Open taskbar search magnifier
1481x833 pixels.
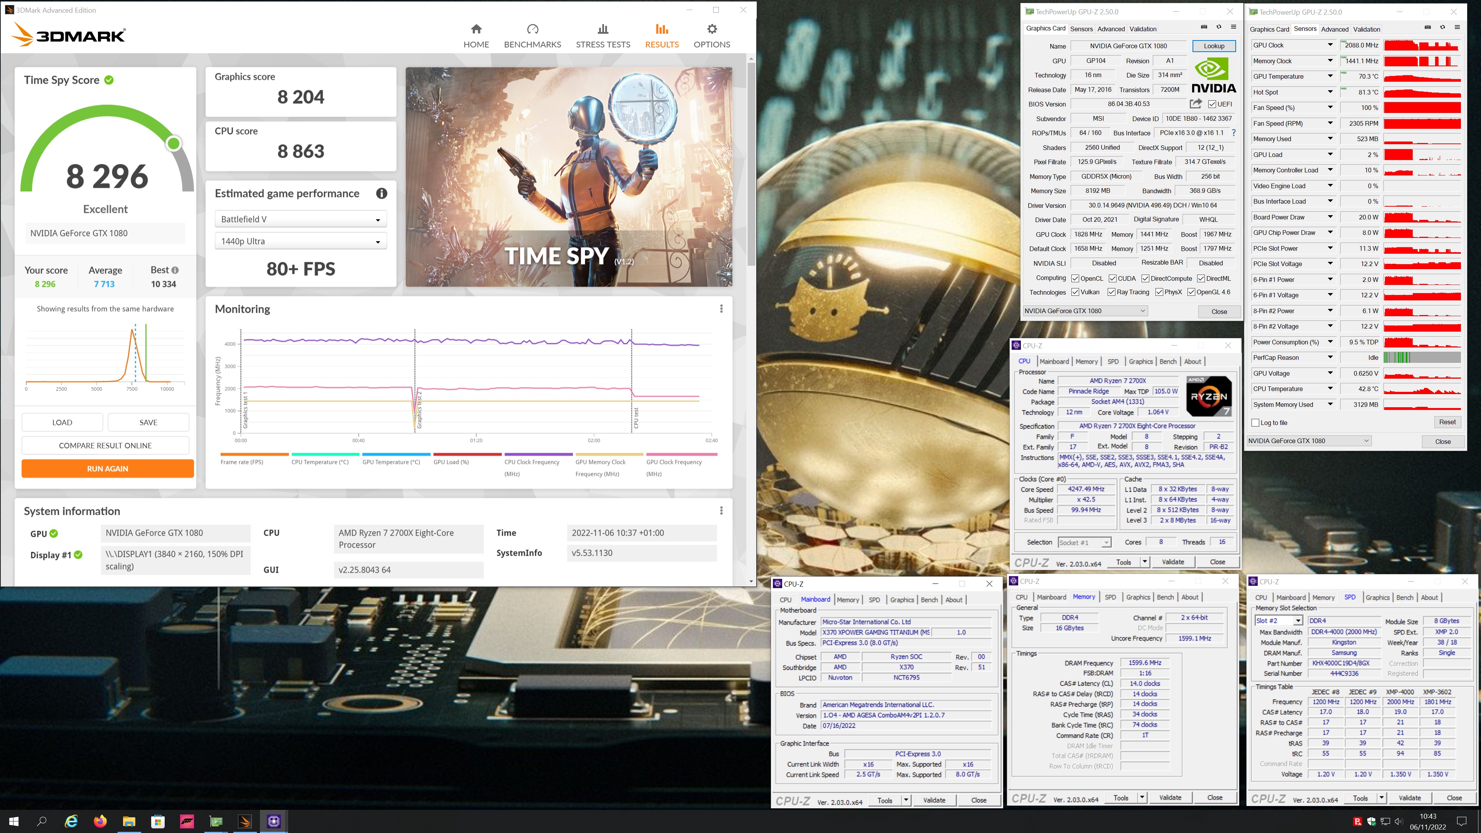42,821
